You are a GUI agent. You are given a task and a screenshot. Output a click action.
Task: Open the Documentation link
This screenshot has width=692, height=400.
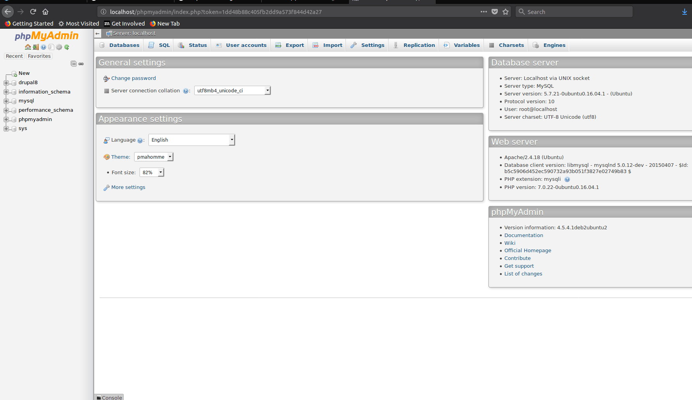pyautogui.click(x=524, y=235)
